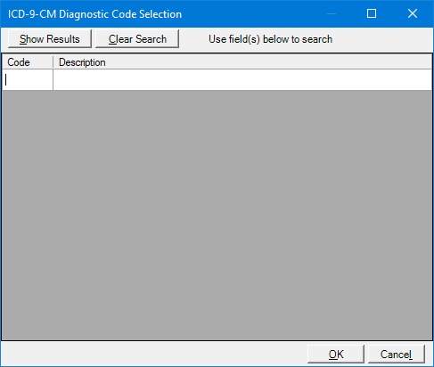The image size is (434, 367).
Task: Close the ICD-9-CM dialog window
Action: 413,13
